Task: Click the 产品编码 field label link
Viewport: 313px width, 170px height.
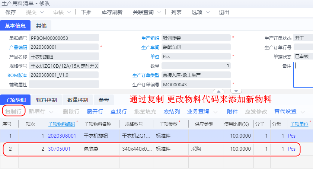Action: tap(18, 47)
